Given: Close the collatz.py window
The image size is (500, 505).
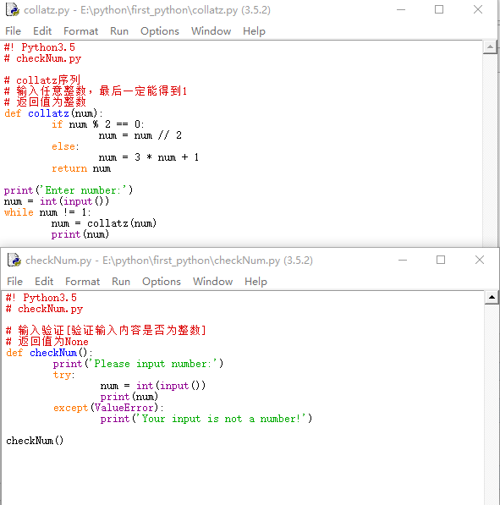Looking at the screenshot, I should pos(478,9).
